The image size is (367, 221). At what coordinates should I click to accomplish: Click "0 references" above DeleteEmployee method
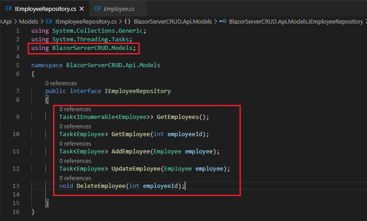coord(75,178)
